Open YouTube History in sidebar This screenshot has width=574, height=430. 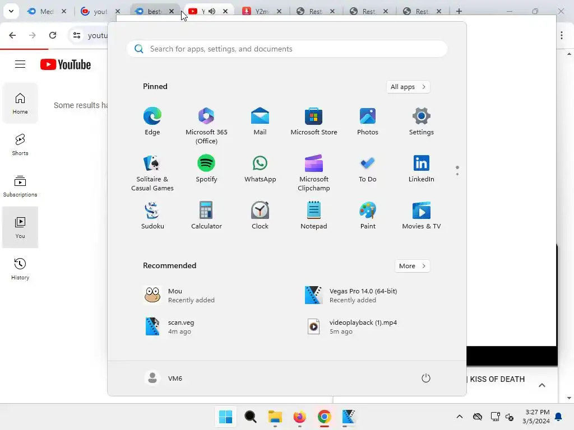[x=20, y=269]
